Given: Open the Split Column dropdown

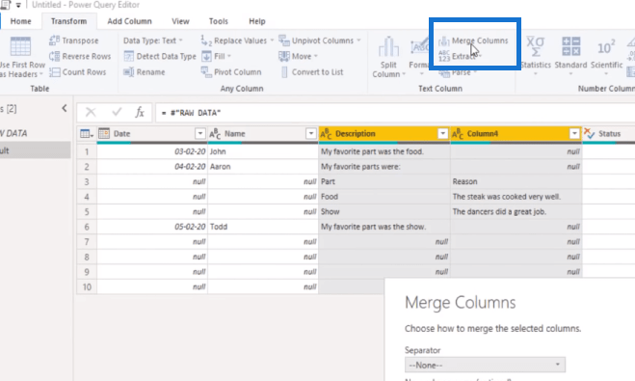Looking at the screenshot, I should (x=388, y=57).
